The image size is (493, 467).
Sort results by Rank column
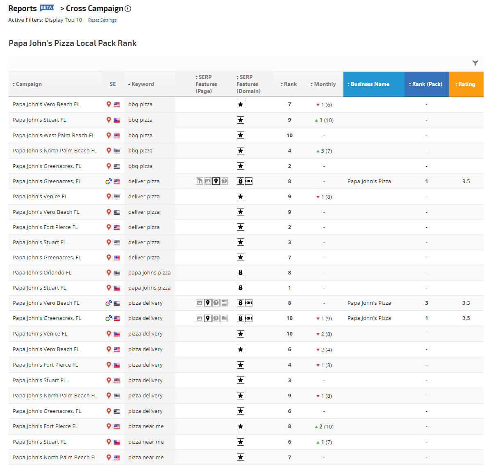(290, 84)
